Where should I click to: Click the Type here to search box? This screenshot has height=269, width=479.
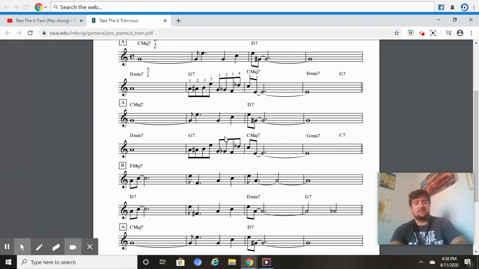click(x=77, y=262)
